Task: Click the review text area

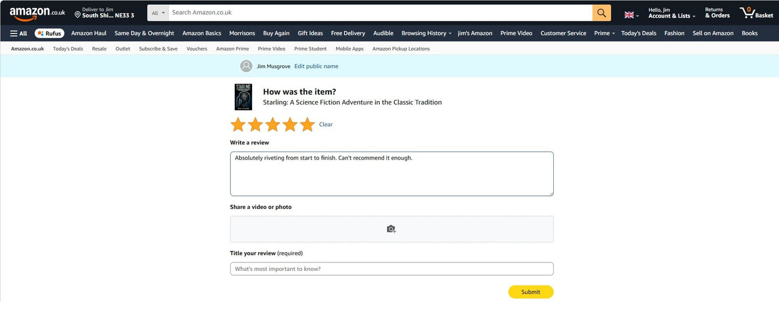Action: coord(392,174)
